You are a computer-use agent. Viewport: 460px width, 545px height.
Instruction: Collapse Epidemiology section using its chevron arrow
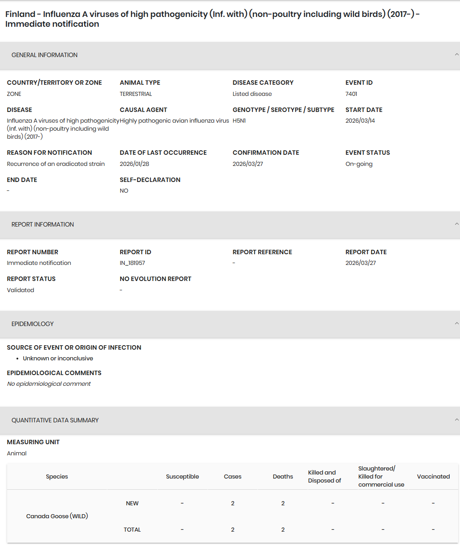(456, 323)
